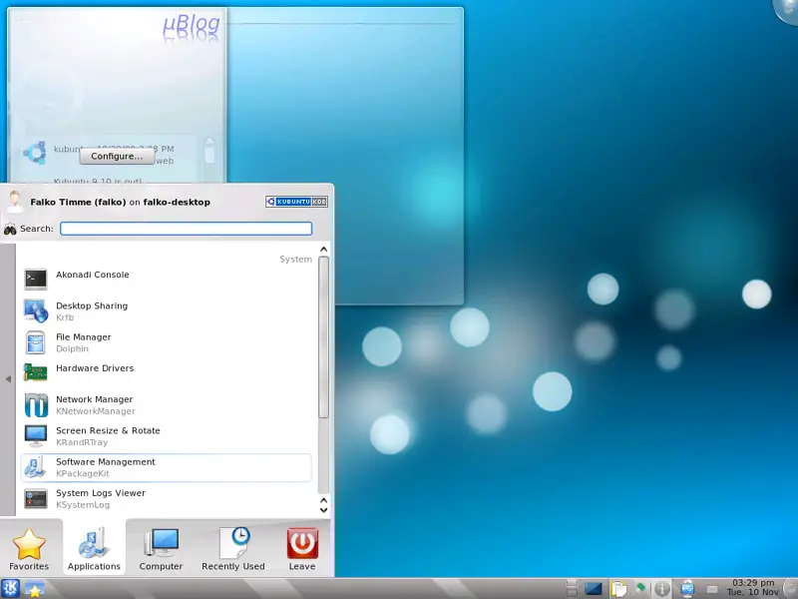Select the Software Management entry text
Viewport: 798px width, 599px height.
pyautogui.click(x=106, y=461)
